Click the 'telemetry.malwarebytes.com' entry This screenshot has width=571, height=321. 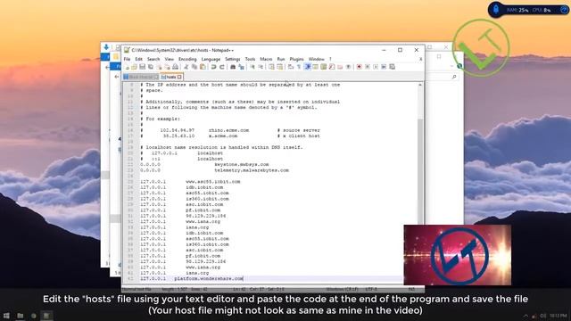[252, 170]
